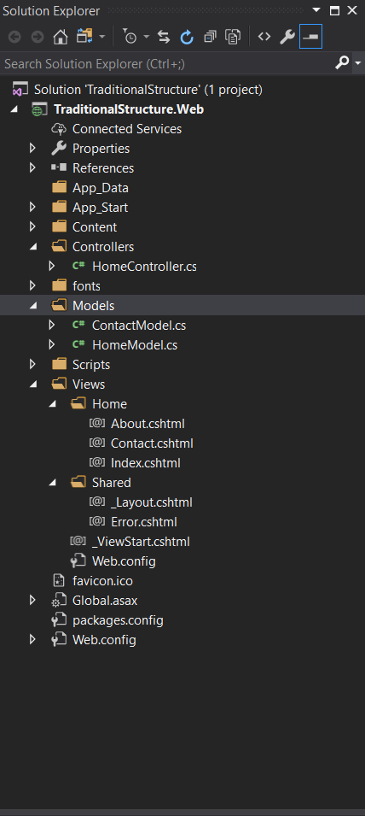Image resolution: width=365 pixels, height=816 pixels.
Task: Open the Pending Changes Filter icon
Action: tap(130, 37)
